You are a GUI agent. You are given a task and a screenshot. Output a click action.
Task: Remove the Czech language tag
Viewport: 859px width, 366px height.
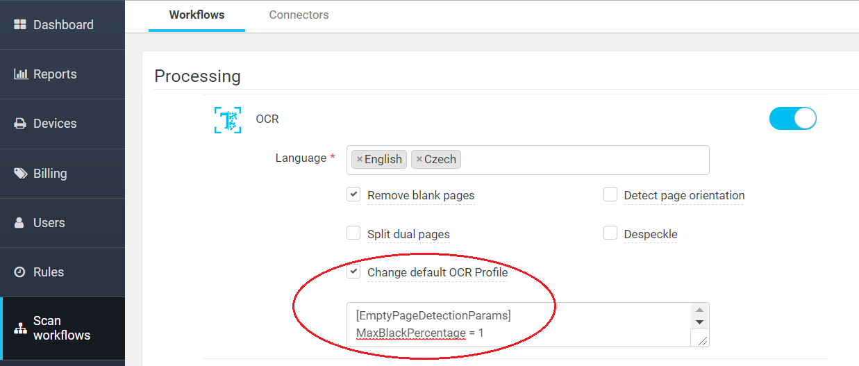pos(419,160)
